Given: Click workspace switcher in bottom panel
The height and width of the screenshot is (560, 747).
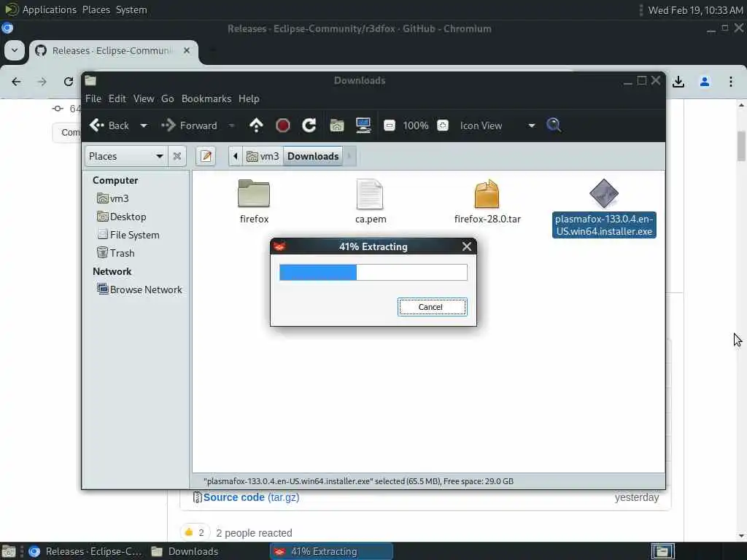Looking at the screenshot, I should tap(662, 551).
